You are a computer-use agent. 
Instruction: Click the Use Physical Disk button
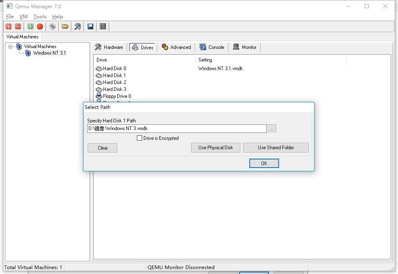[215, 148]
